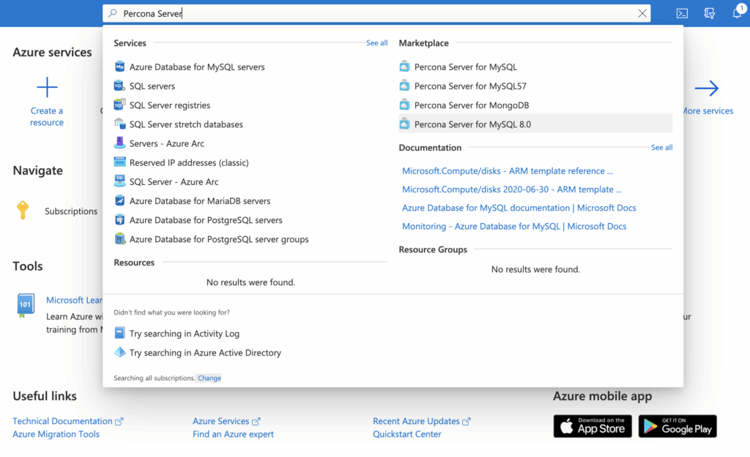See all Documentation results
The image size is (750, 457).
pyautogui.click(x=661, y=147)
